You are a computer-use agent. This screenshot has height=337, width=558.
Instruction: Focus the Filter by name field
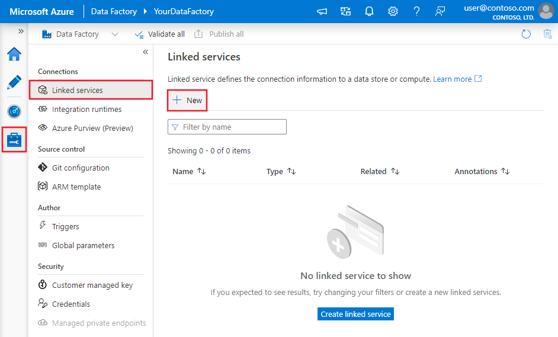coord(227,127)
